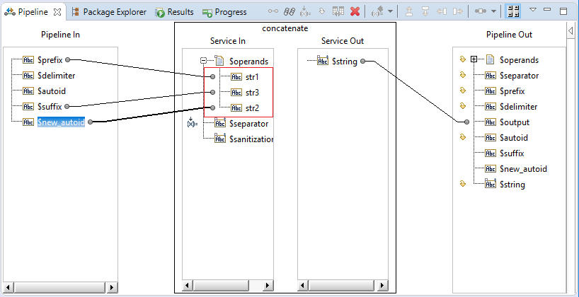
Task: Click drop arrow icon beside Pipeline Out $operands
Action: click(462, 59)
